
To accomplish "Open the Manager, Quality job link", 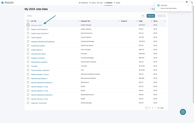I will tap(37, 25).
